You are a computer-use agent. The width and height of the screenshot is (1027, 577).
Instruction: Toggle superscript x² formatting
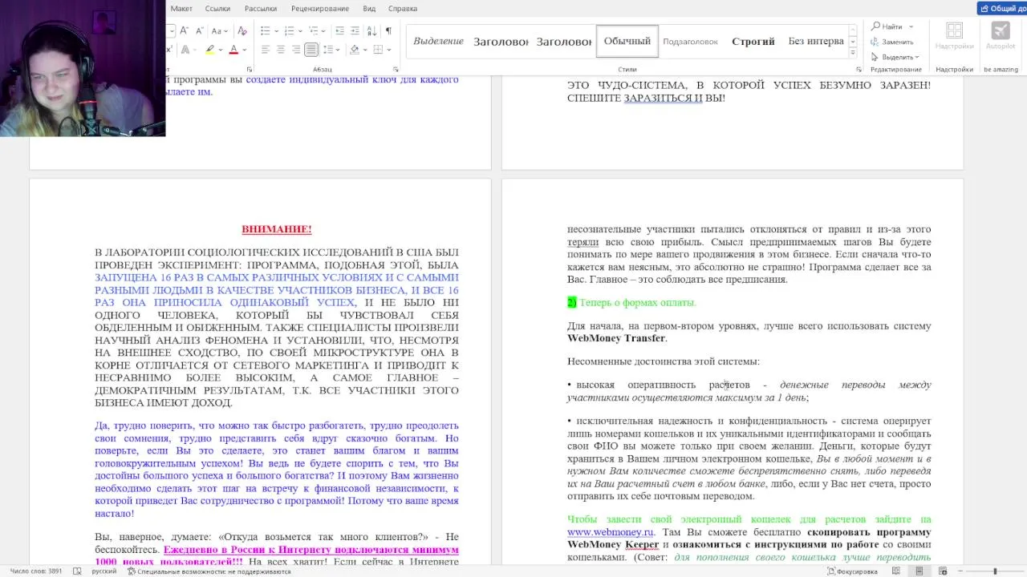click(x=169, y=50)
